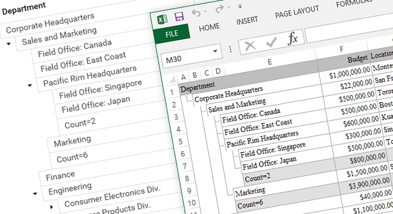
Task: Select column C header in Excel
Action: coord(207,73)
